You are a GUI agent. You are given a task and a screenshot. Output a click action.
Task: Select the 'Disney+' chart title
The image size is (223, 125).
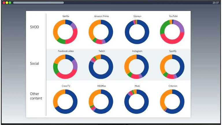click(x=137, y=16)
